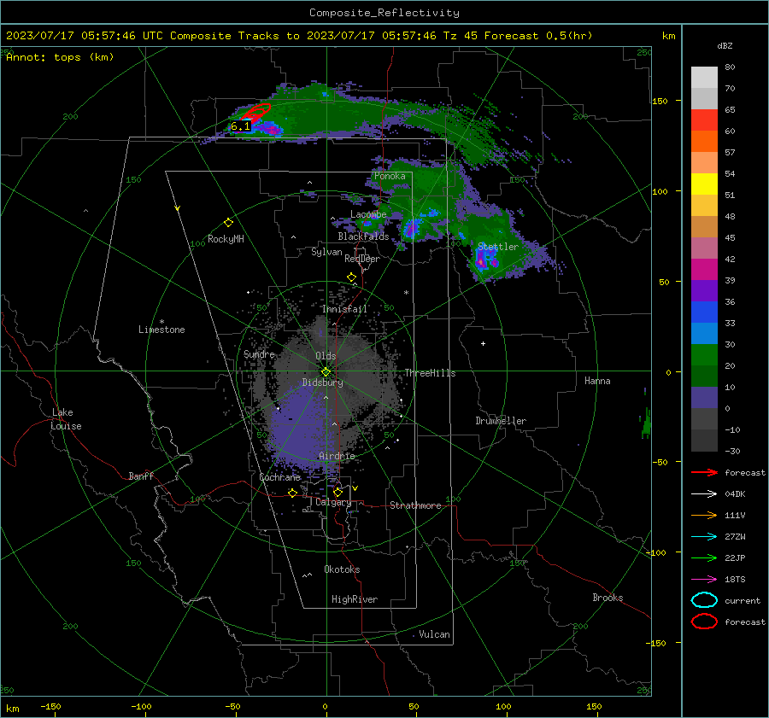Click the cyan 27ZW arrow in the legend
This screenshot has height=718, width=769.
click(704, 537)
